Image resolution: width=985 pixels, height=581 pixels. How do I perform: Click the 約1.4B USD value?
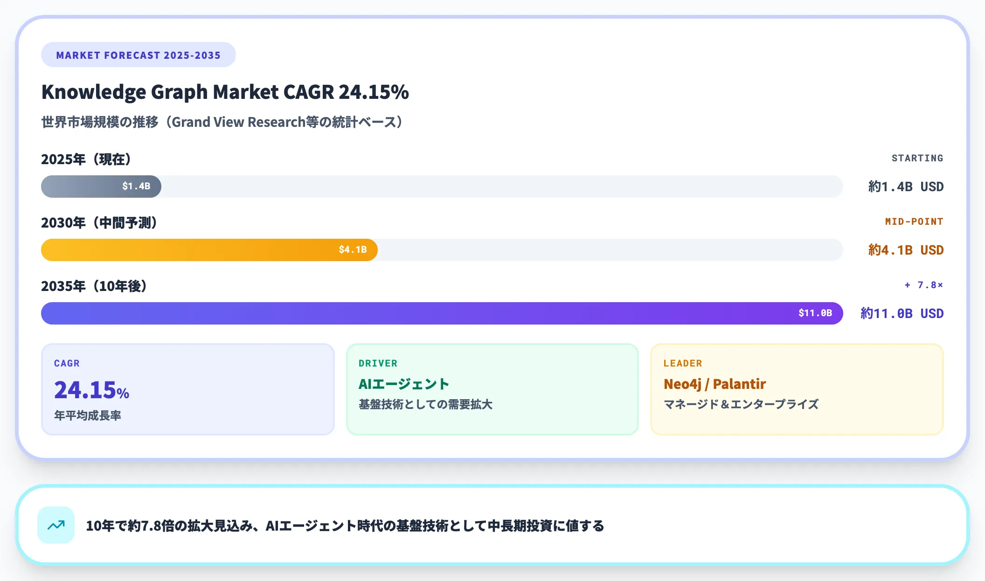(906, 187)
